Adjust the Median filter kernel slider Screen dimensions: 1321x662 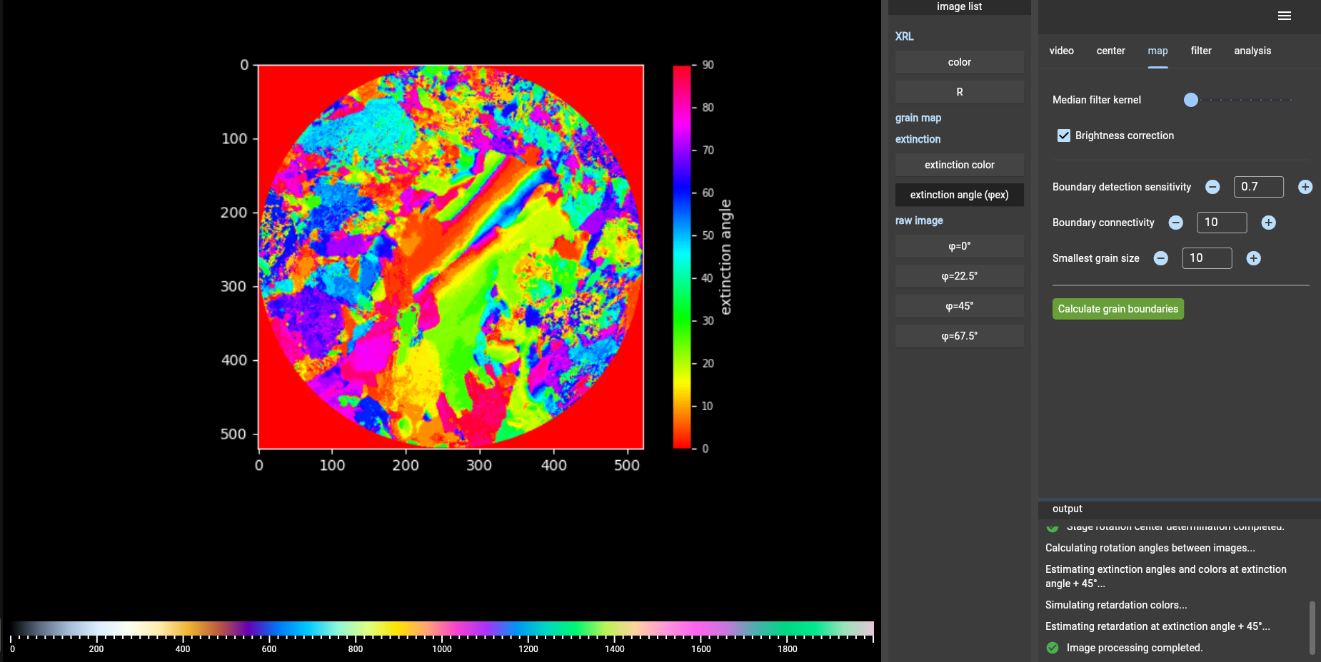(1191, 100)
